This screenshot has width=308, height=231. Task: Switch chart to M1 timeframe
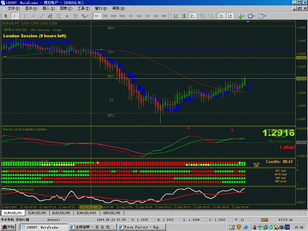pyautogui.click(x=97, y=16)
